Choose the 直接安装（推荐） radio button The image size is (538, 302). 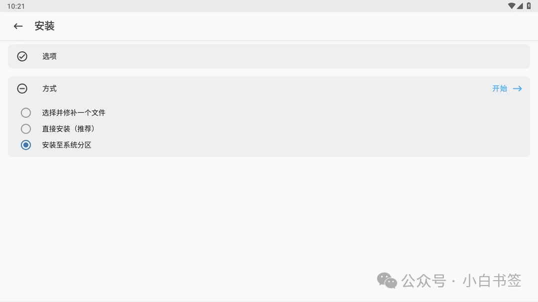pyautogui.click(x=26, y=129)
